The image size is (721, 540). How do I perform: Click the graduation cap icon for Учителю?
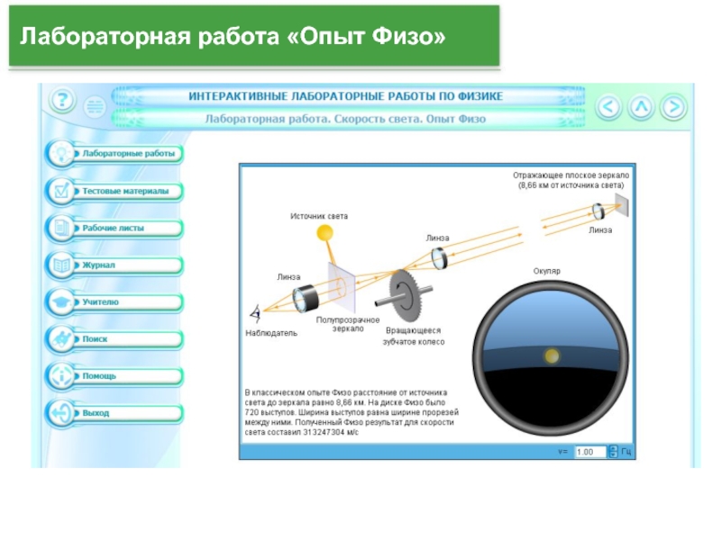[x=60, y=301]
